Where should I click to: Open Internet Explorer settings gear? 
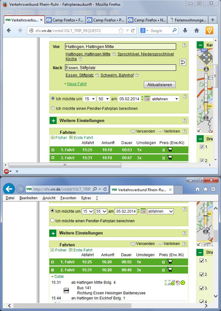click(213, 189)
